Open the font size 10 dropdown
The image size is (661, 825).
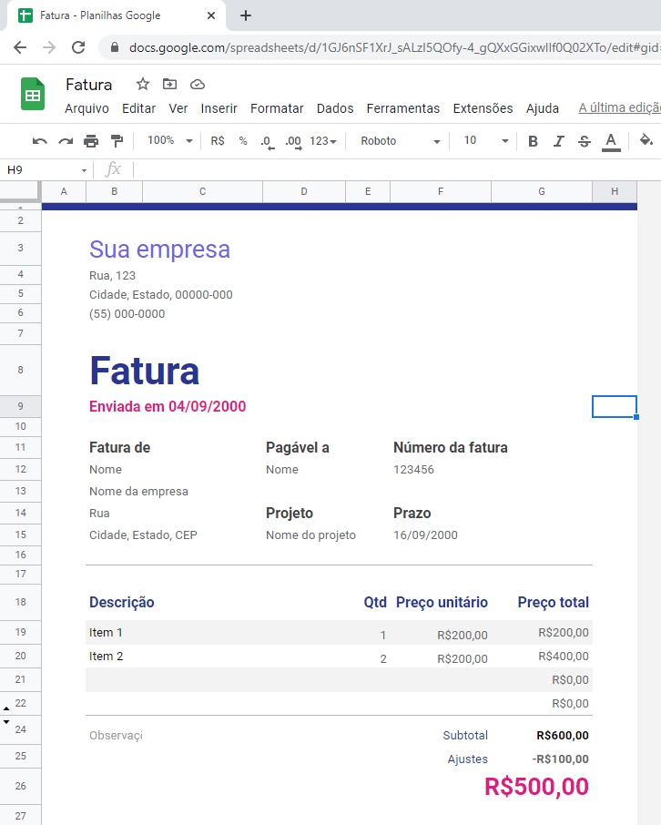pos(486,141)
